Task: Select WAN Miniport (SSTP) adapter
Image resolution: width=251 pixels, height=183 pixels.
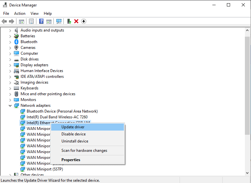Action: [45, 169]
